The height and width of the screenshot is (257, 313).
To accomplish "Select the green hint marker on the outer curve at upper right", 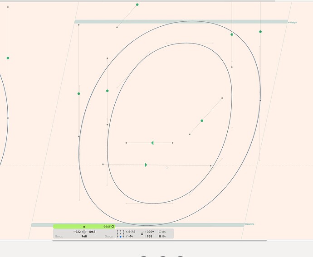I will [232, 34].
